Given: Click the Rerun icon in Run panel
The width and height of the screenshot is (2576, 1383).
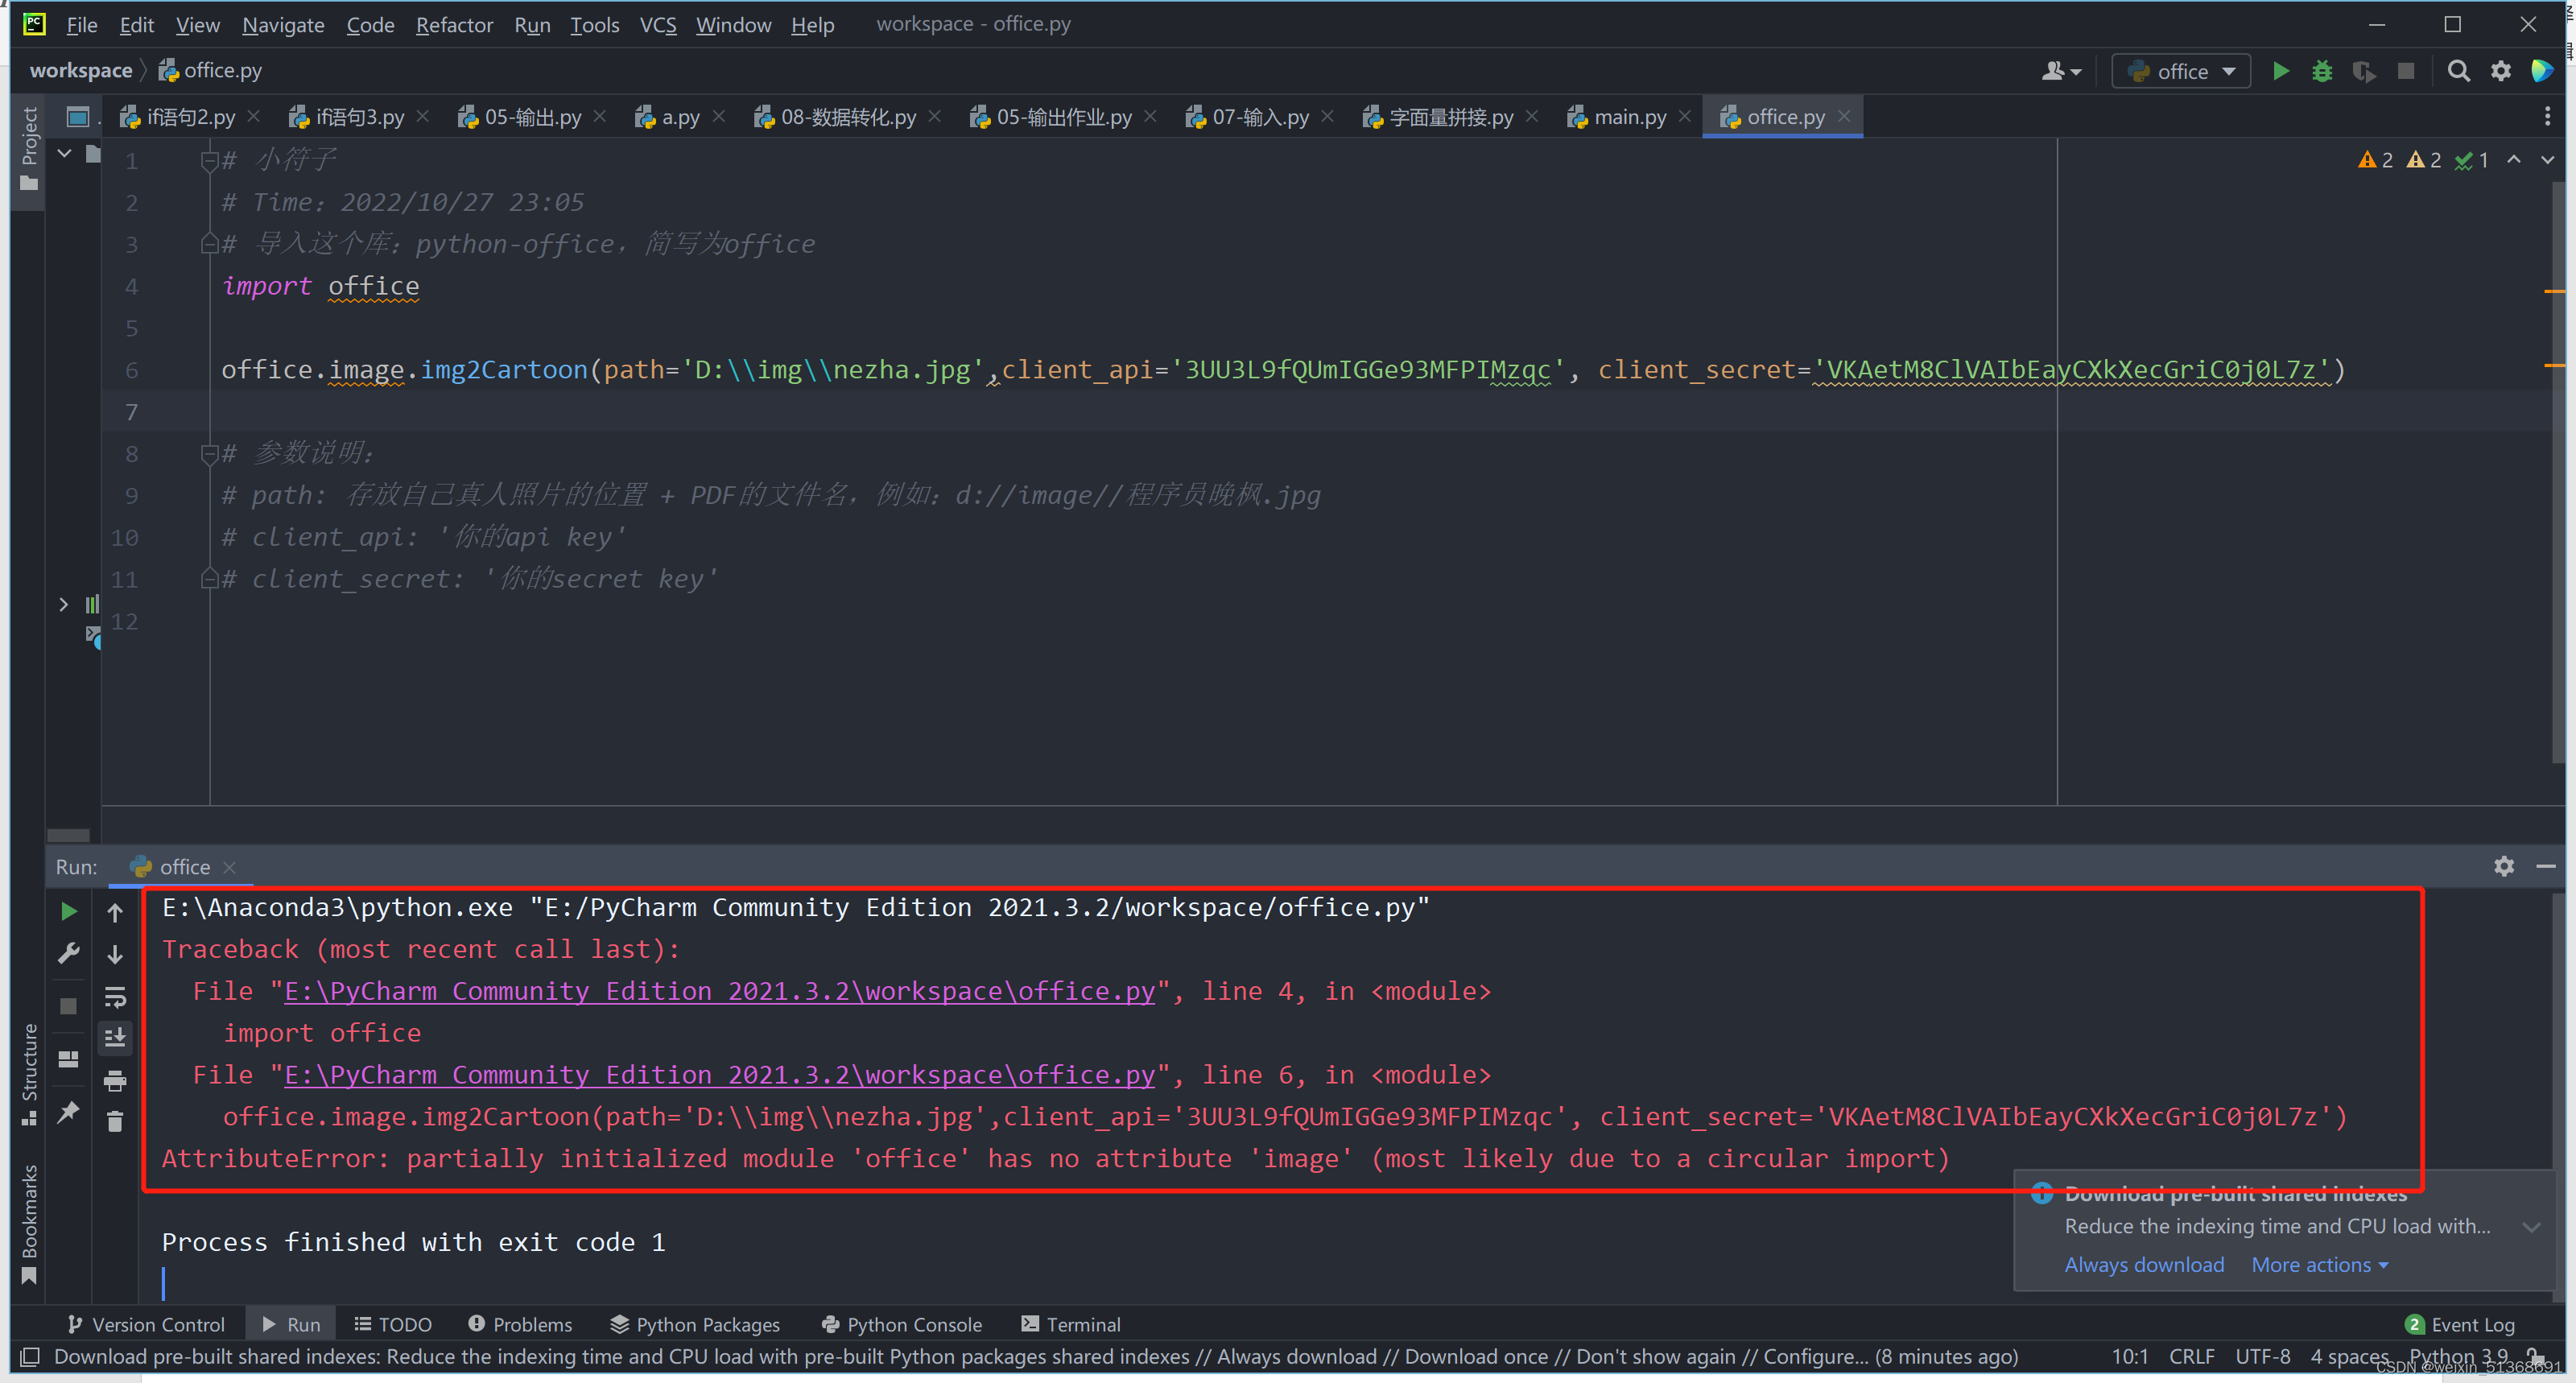Looking at the screenshot, I should pyautogui.click(x=68, y=911).
